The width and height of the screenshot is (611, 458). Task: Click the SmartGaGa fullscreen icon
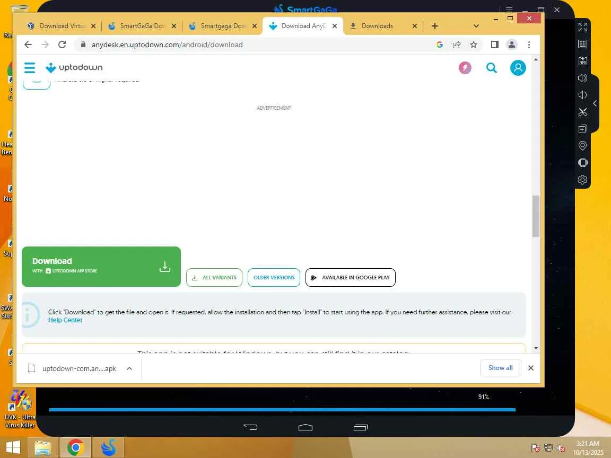click(582, 27)
